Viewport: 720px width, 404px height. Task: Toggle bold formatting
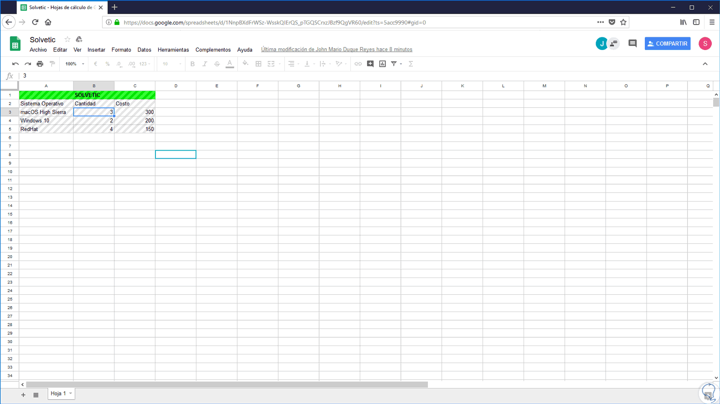tap(192, 64)
